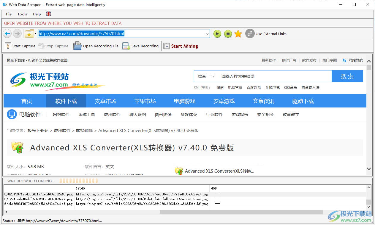
Task: Open the favorites folder icon
Action: tap(29, 34)
